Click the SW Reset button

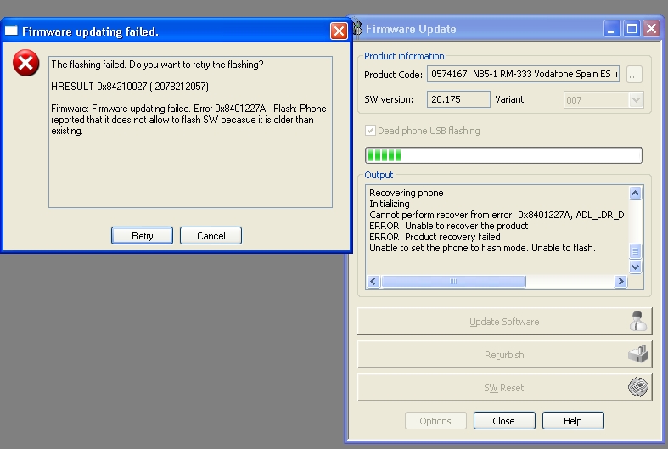[504, 388]
